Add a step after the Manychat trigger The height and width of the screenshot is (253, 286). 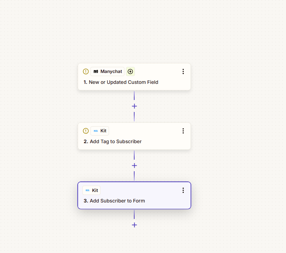coord(135,106)
